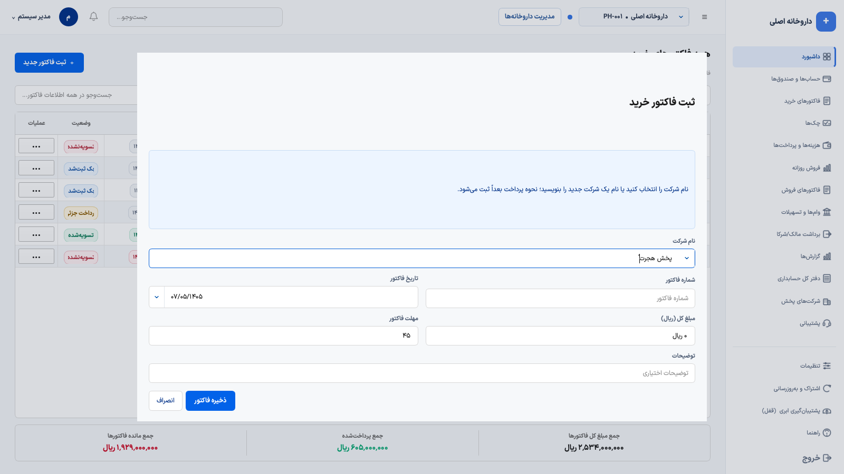Click the ذخیره فاکتور save button
This screenshot has height=474, width=844.
(210, 401)
